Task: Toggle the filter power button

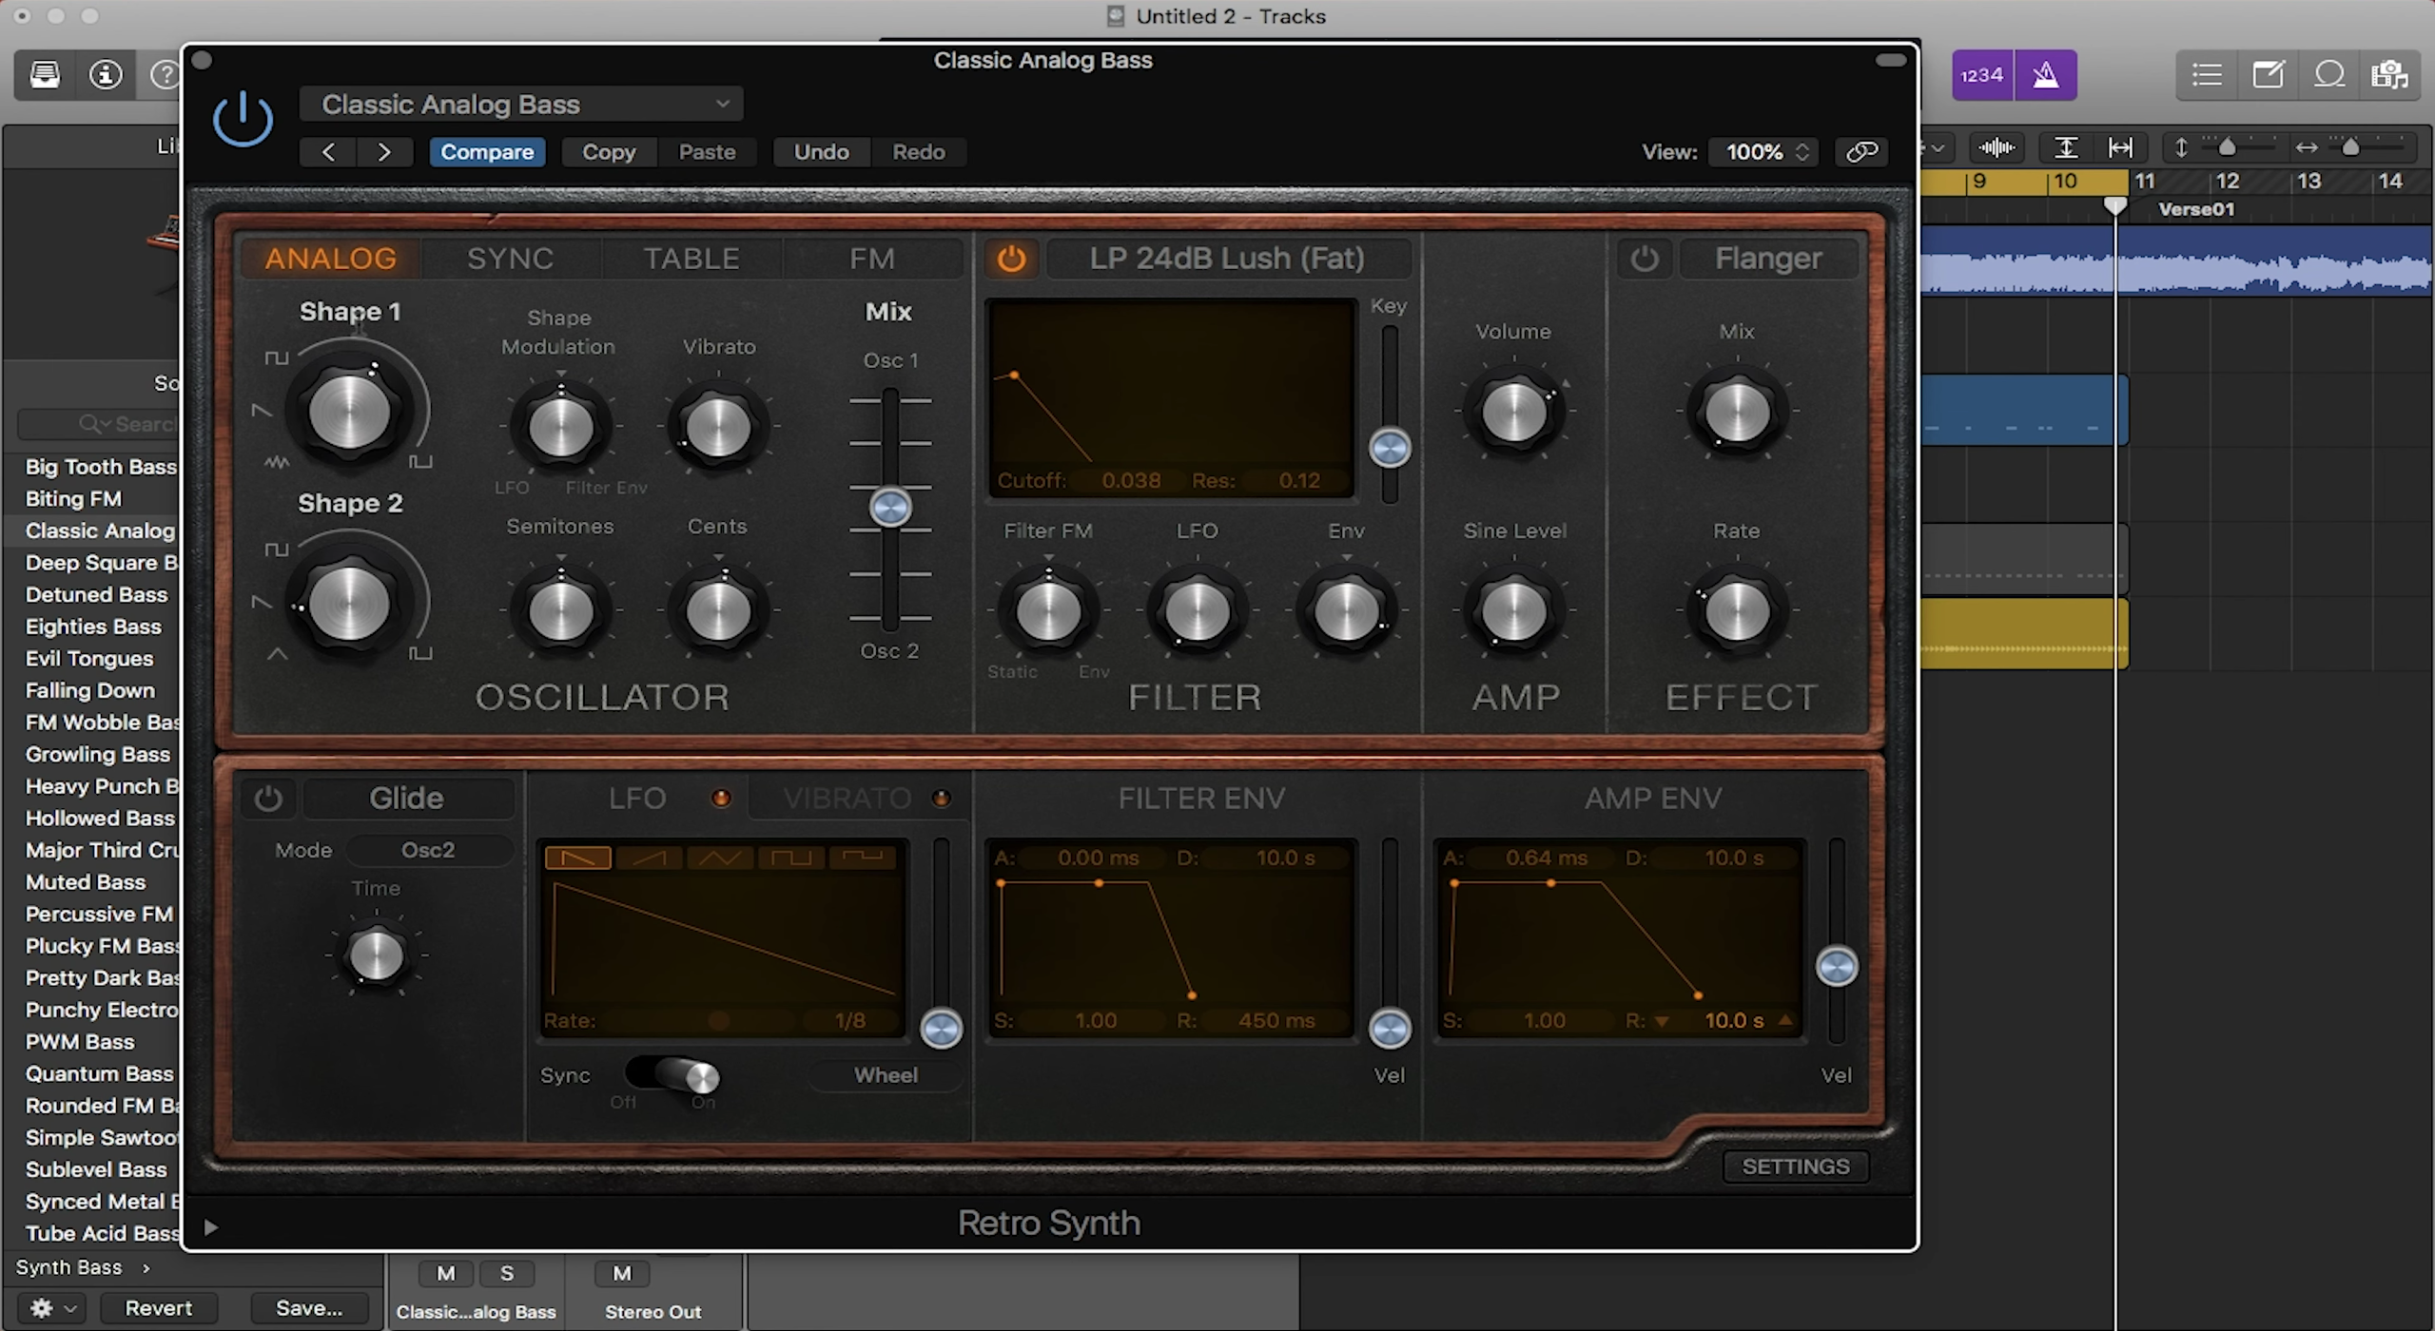Action: click(x=1011, y=259)
